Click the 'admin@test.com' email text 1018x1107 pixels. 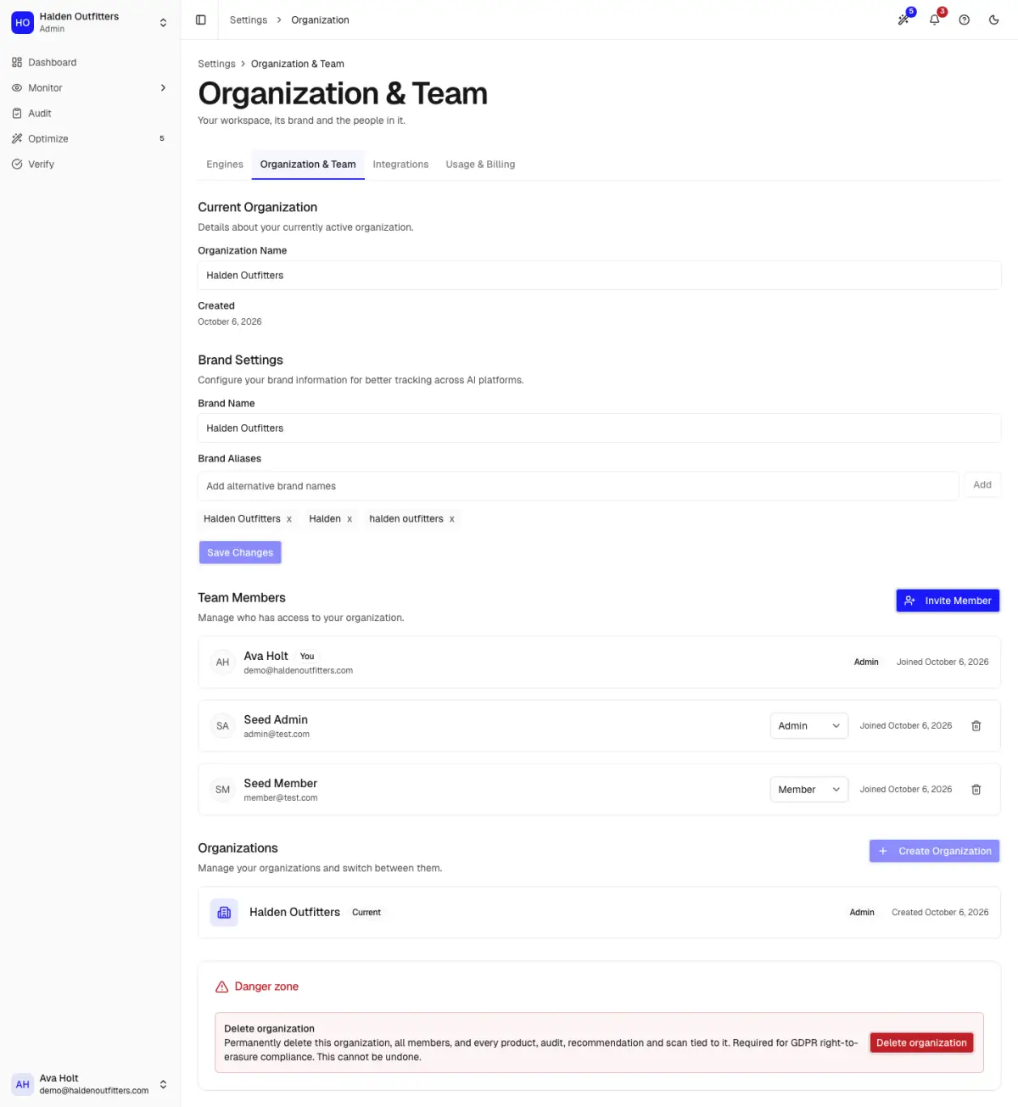[277, 735]
